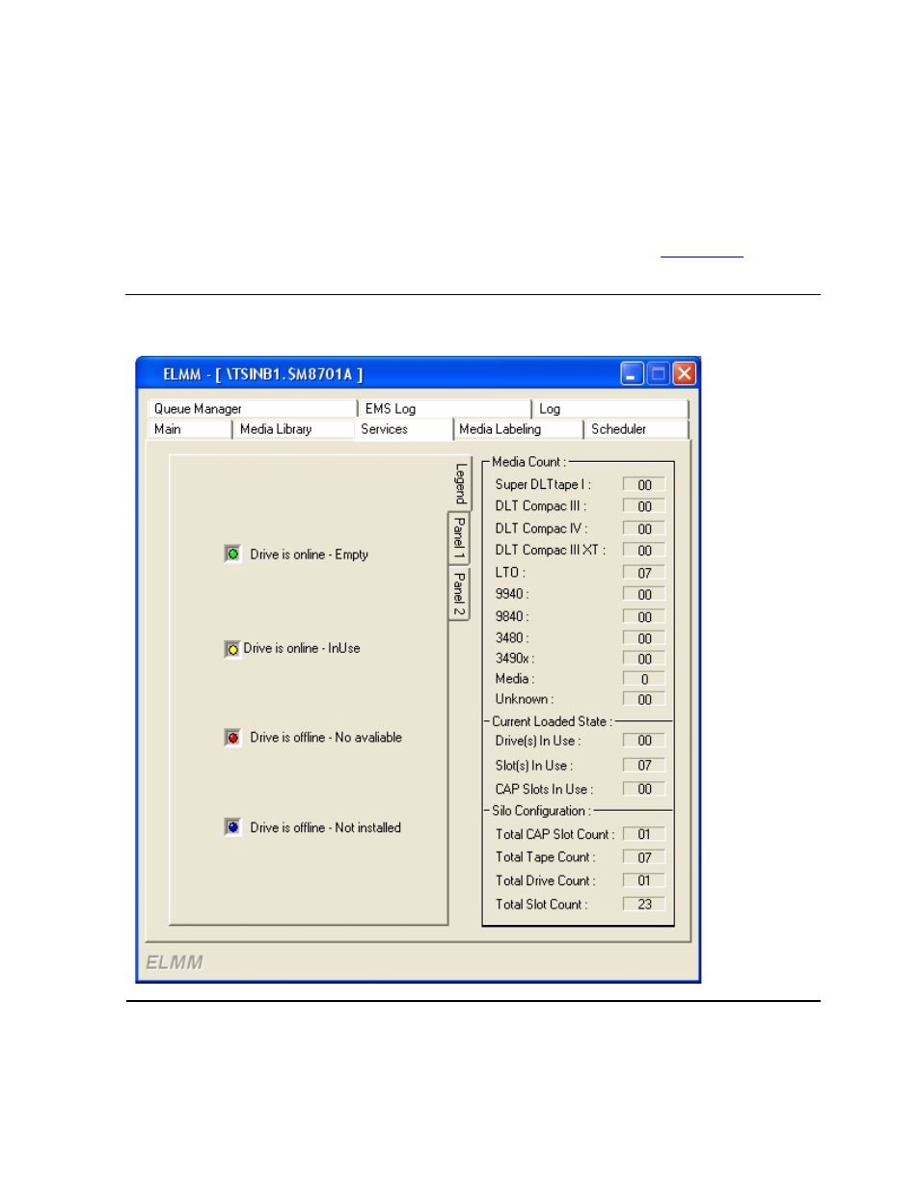Click the DLT Compac III XT count field
This screenshot has height=1191, width=920.
[644, 551]
